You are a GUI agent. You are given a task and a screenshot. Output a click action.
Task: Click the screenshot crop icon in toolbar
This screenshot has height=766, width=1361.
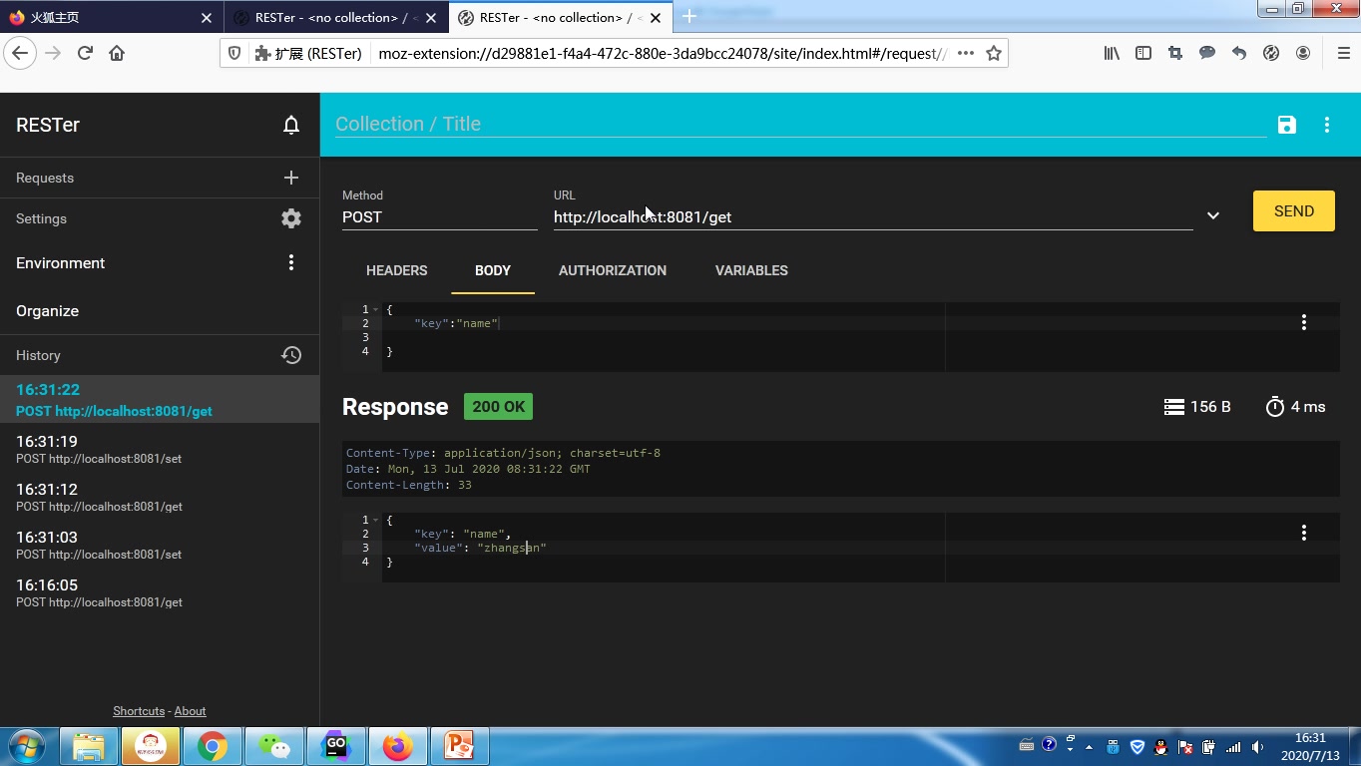1175,53
